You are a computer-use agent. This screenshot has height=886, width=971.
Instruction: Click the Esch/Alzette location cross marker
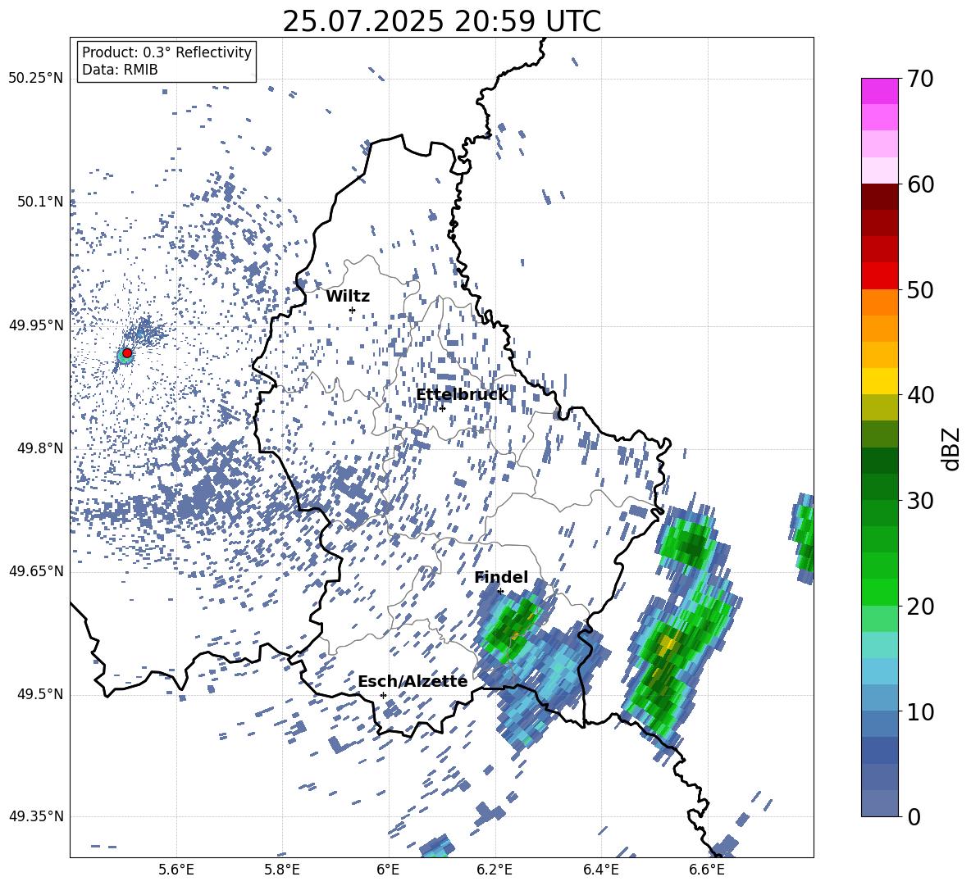tap(383, 695)
